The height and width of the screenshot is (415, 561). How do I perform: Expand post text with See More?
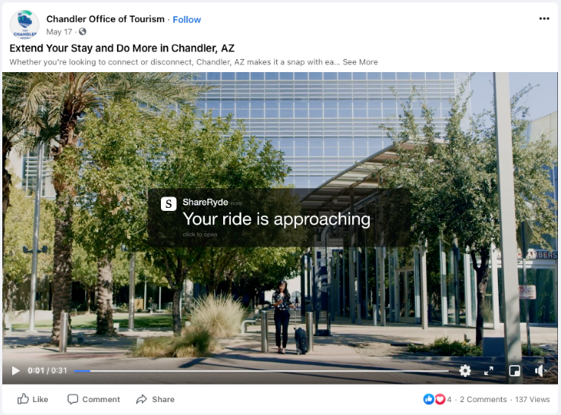pos(361,62)
